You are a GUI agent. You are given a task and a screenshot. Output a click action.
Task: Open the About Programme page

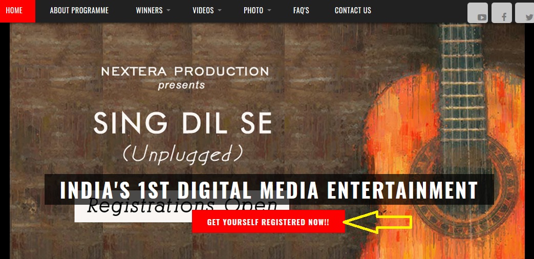[x=79, y=11]
